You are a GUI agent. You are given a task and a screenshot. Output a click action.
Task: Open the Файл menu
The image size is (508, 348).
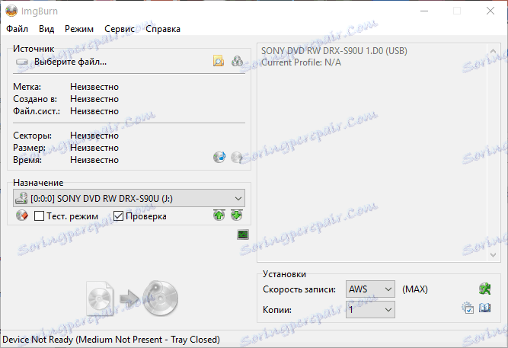click(18, 29)
